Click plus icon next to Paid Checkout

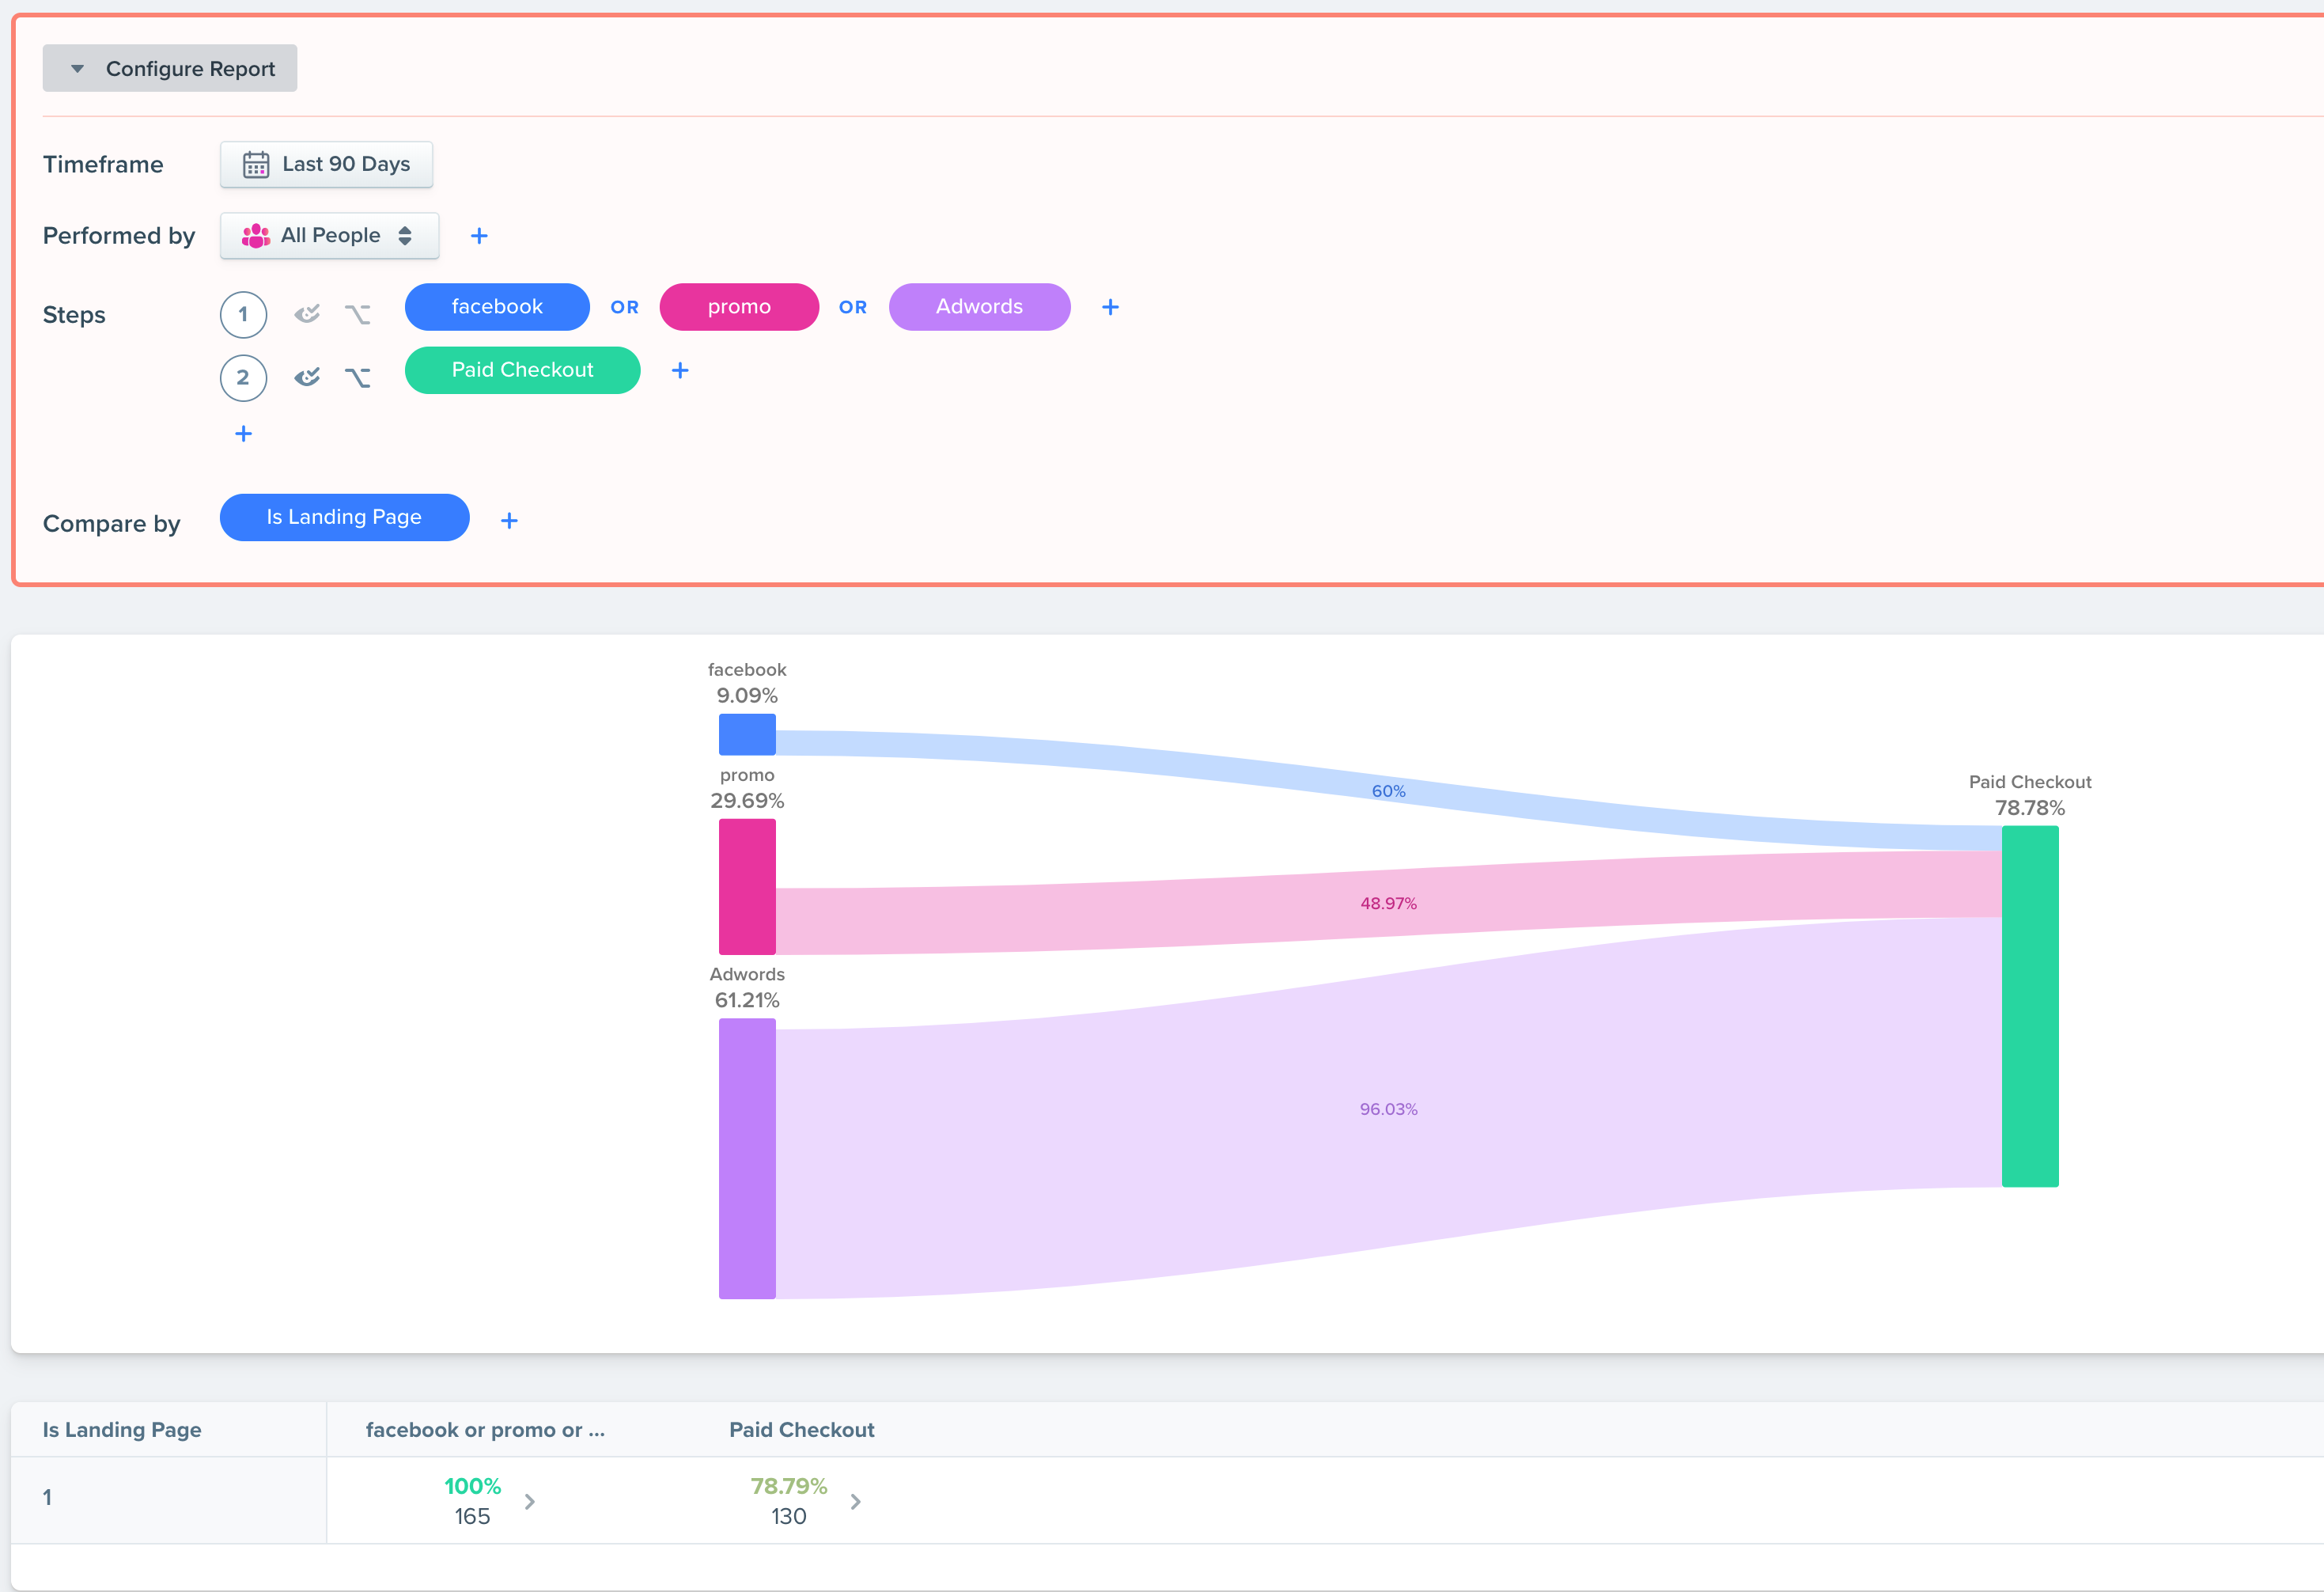[x=680, y=370]
